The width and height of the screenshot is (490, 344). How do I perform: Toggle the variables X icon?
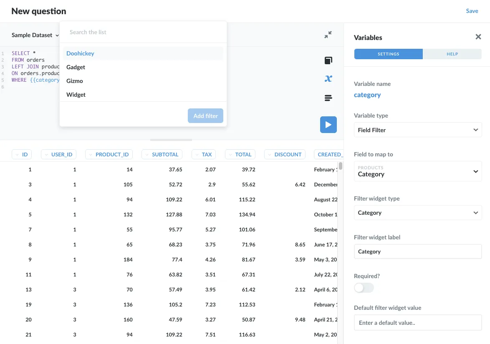pos(328,79)
